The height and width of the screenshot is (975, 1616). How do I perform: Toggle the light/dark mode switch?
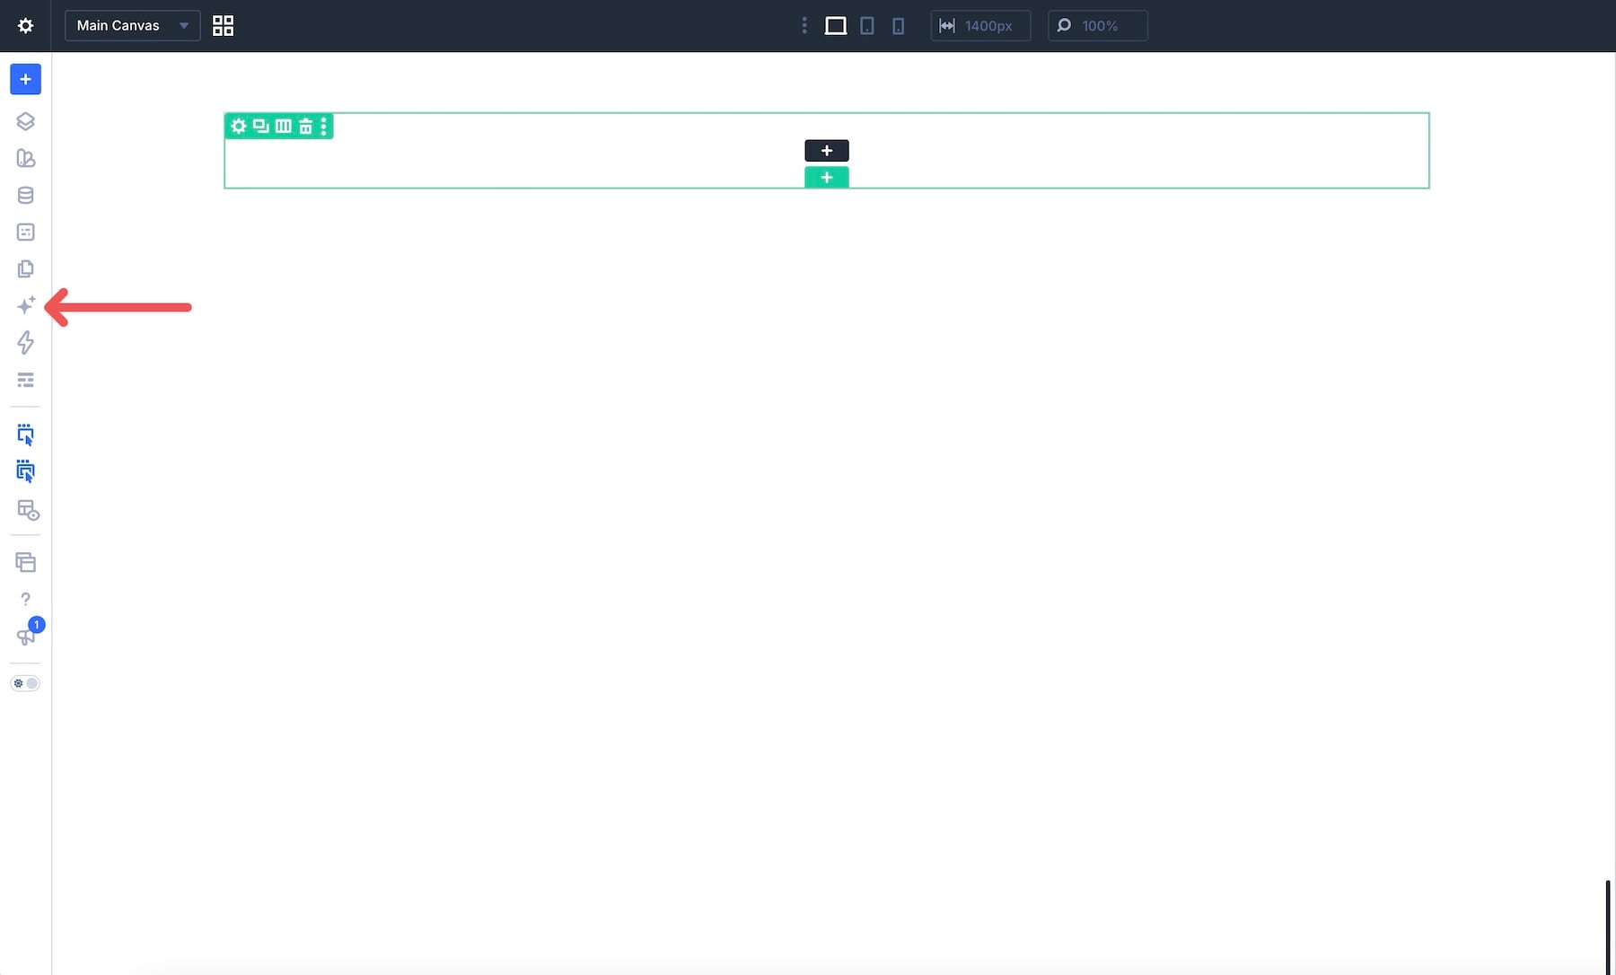tap(25, 683)
